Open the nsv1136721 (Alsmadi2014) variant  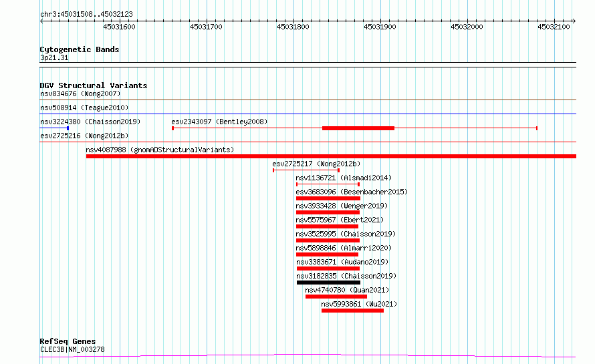[344, 178]
